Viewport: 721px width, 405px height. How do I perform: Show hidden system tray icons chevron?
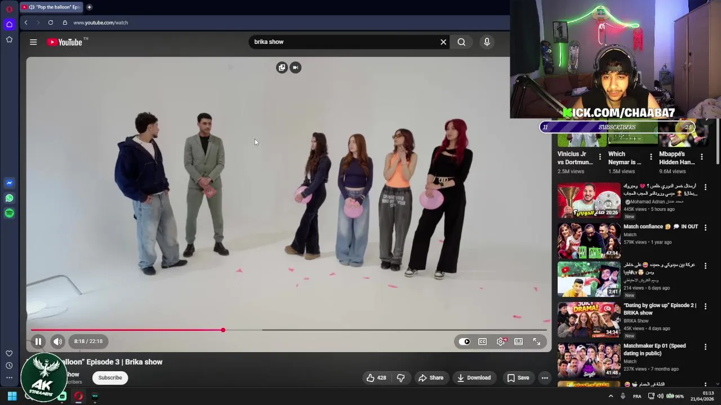[611, 396]
